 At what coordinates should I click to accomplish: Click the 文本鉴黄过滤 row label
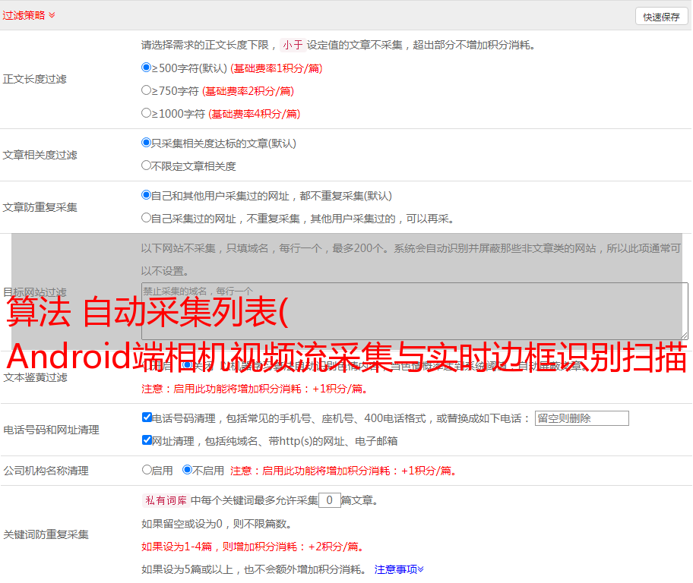pyautogui.click(x=36, y=377)
